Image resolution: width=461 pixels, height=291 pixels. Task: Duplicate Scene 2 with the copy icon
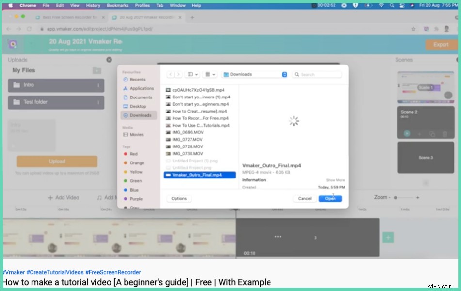[x=433, y=134]
